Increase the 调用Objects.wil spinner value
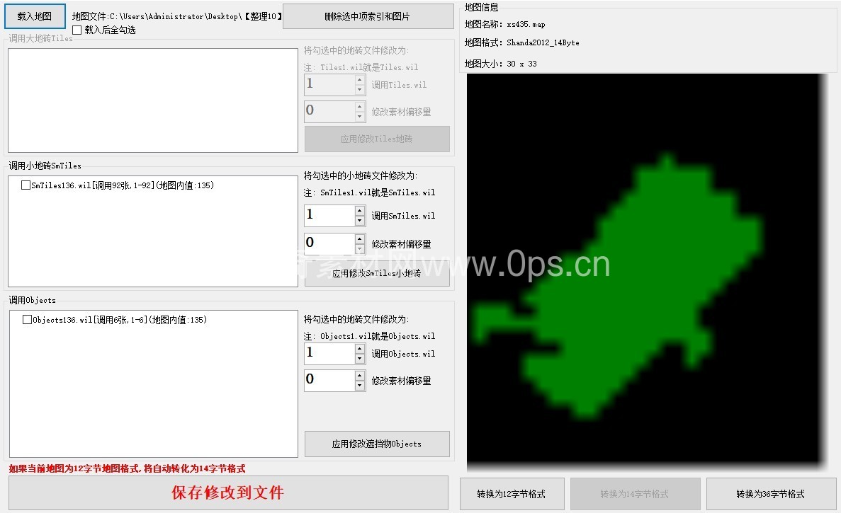Viewport: 841px width, 513px height. coord(360,349)
